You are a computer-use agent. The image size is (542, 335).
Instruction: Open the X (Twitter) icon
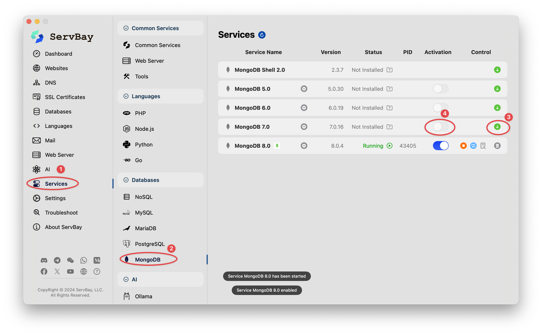pyautogui.click(x=57, y=272)
